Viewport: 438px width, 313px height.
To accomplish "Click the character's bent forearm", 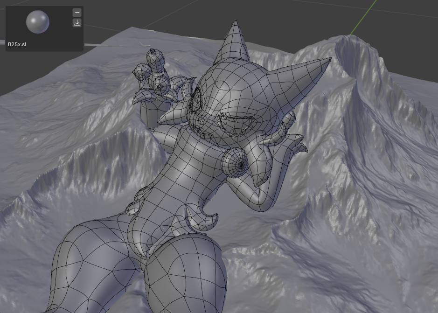I will pyautogui.click(x=261, y=196).
